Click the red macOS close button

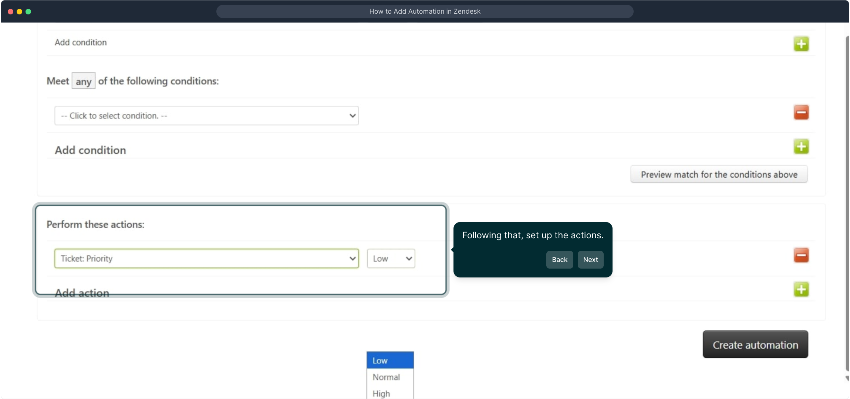click(11, 11)
